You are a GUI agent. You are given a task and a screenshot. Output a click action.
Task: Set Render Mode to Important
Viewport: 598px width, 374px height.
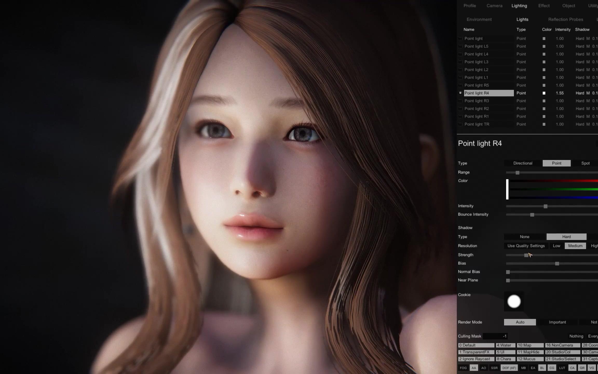pos(557,322)
